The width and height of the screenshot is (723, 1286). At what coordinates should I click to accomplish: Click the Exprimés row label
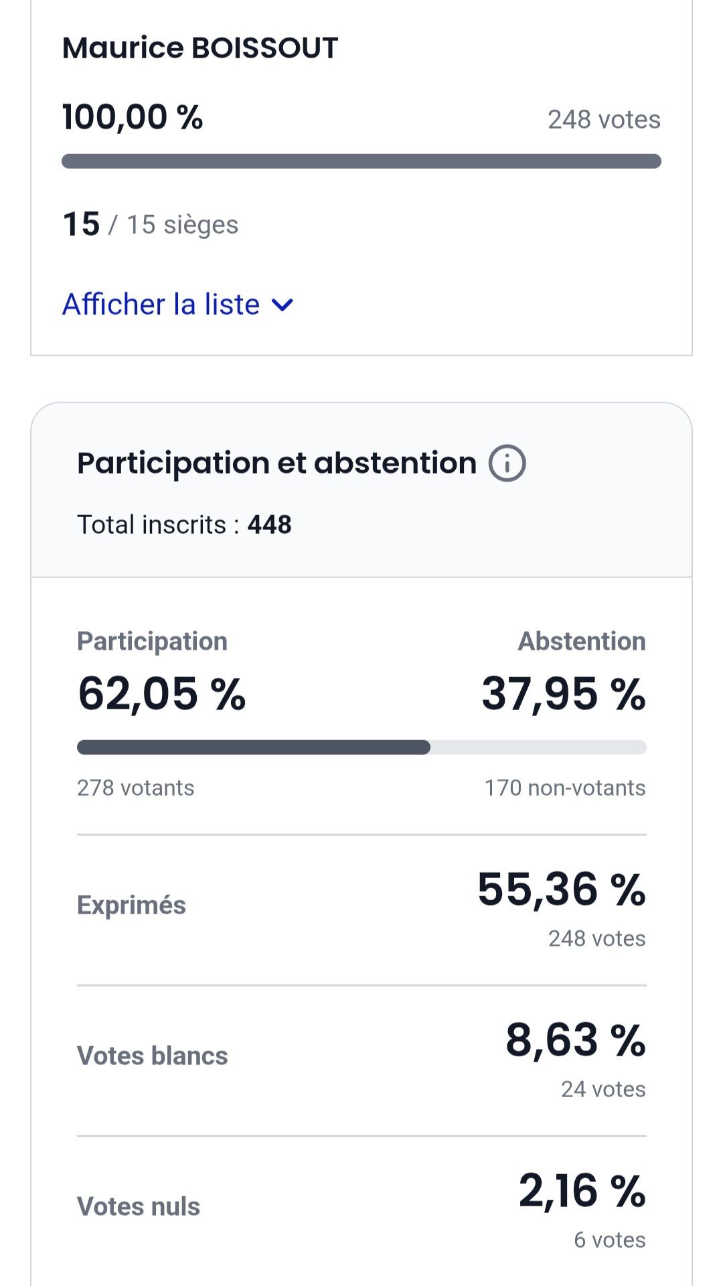point(131,905)
